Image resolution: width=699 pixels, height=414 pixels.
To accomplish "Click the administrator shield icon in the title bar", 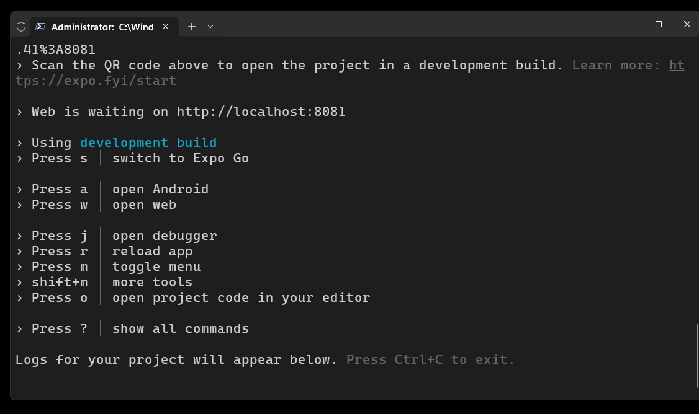I will [x=21, y=27].
